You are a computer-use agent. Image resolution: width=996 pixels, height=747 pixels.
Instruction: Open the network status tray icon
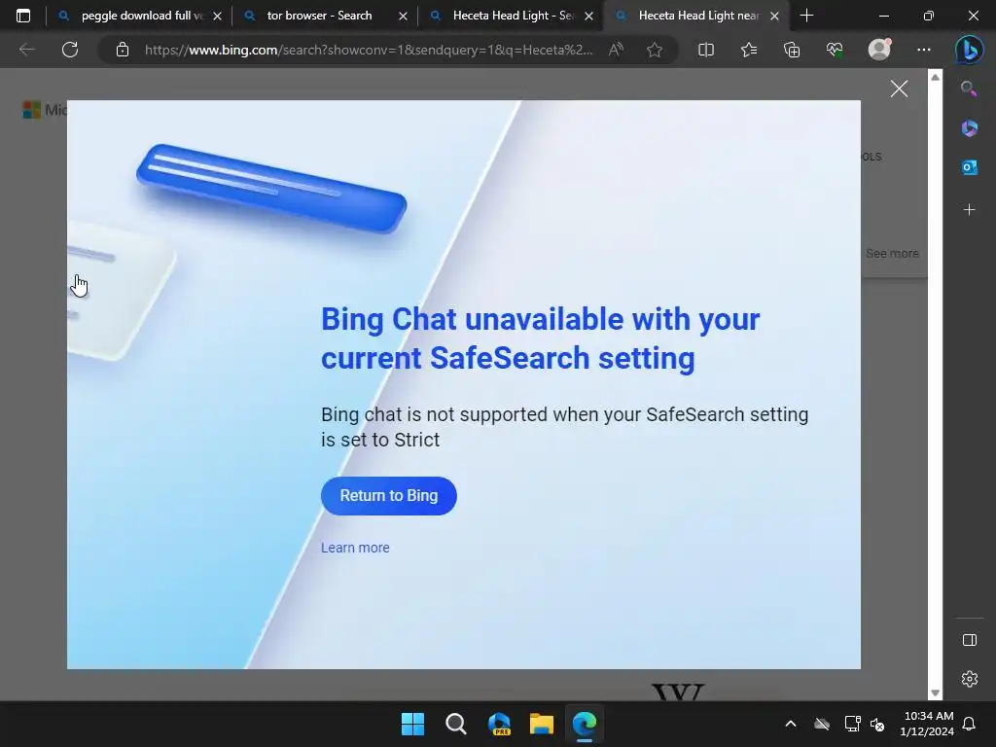pyautogui.click(x=852, y=724)
